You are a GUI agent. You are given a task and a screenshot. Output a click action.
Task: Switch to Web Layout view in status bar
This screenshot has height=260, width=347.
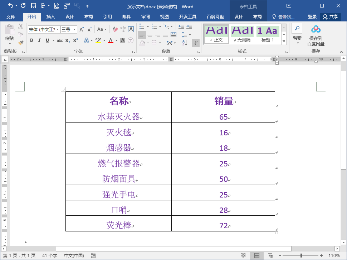(270, 256)
